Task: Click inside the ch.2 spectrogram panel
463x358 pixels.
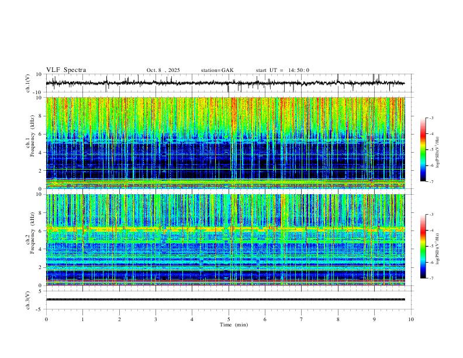Action: (225, 240)
